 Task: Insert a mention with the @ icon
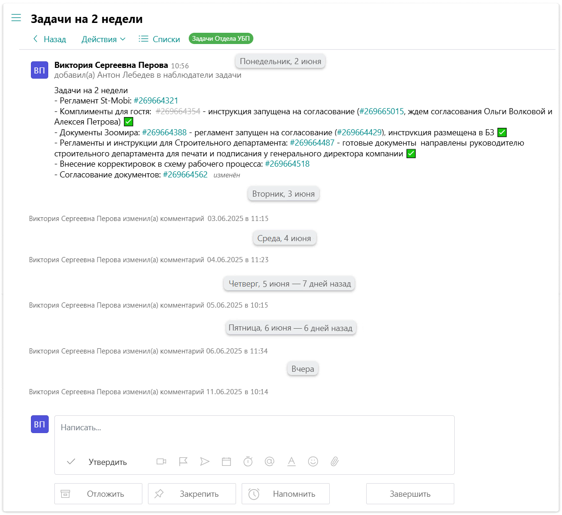(x=269, y=462)
